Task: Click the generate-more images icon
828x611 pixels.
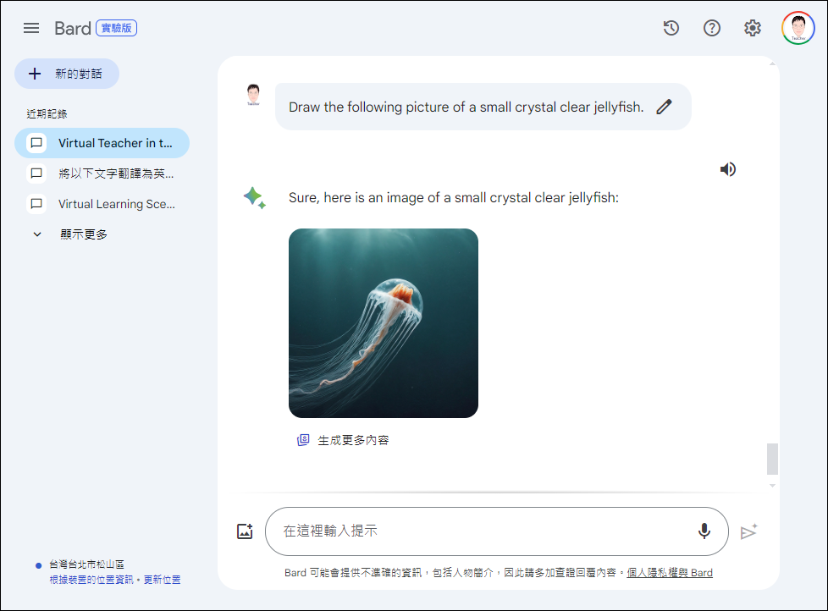Action: (x=303, y=440)
